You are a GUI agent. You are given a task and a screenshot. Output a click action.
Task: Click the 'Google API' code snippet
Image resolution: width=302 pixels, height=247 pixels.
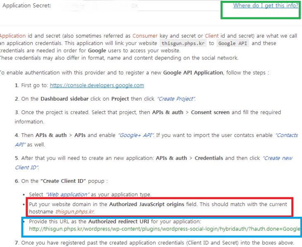pos(232,43)
